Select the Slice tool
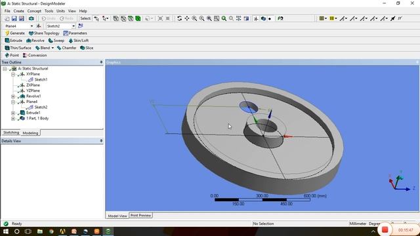Screen dimensions: 420x236 point(87,48)
